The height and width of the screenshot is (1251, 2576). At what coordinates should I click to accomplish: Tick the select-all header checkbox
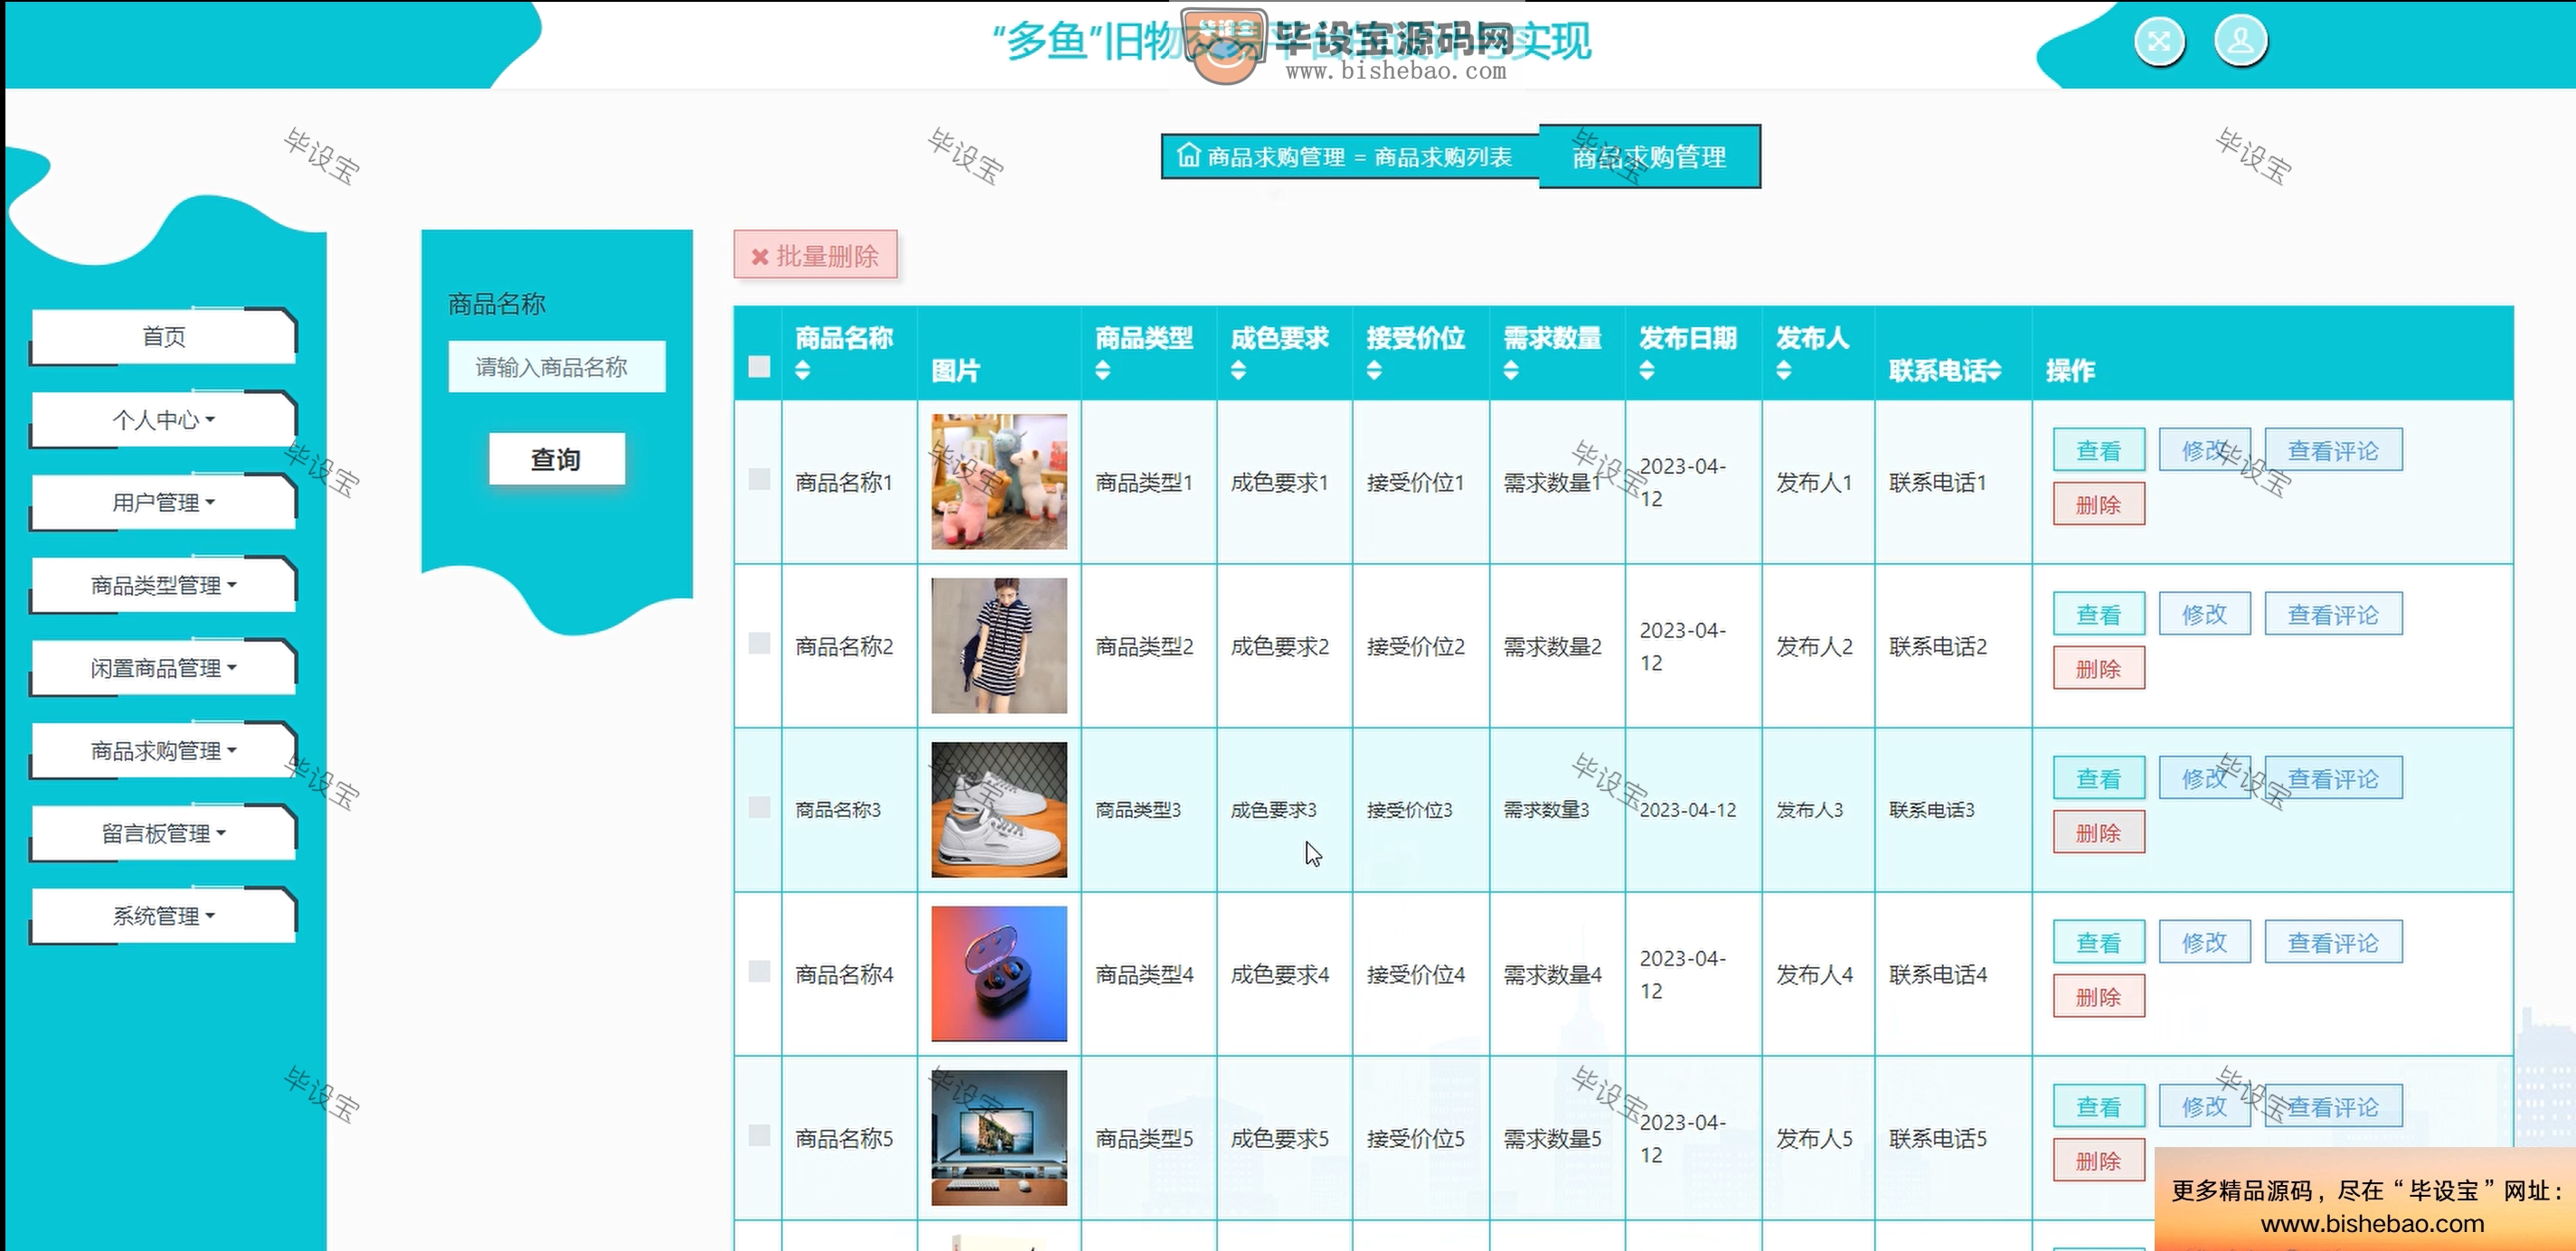coord(759,367)
